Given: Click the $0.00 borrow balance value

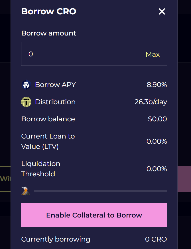Looking at the screenshot, I should [x=157, y=119].
